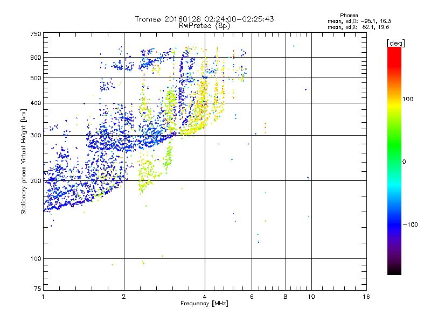Click the height axis '600' tick label

click(x=36, y=58)
